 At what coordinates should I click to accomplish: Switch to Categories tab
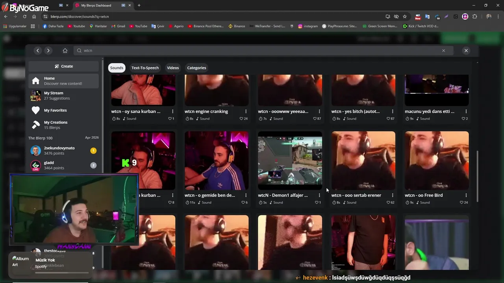[x=196, y=68]
